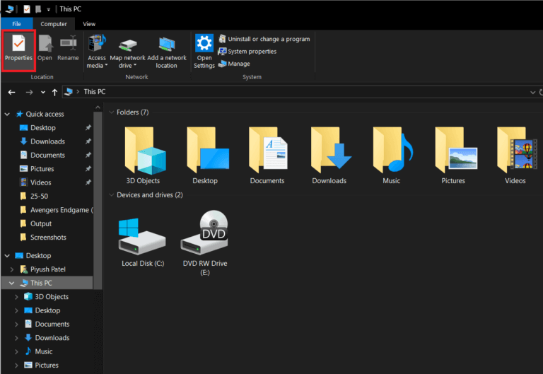
Task: Open the 3D Objects folder
Action: pyautogui.click(x=143, y=156)
